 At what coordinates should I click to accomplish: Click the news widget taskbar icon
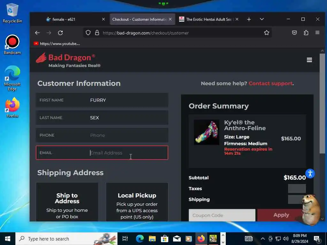[x=248, y=239]
